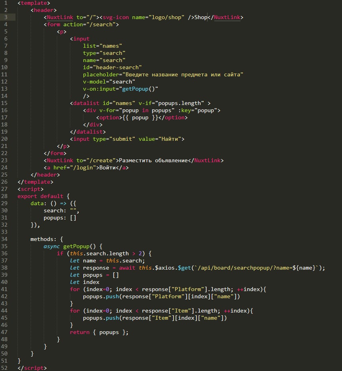Screen dimensions: 342x371
Task: Click the datalist opening tag id="names"
Action: 102,103
